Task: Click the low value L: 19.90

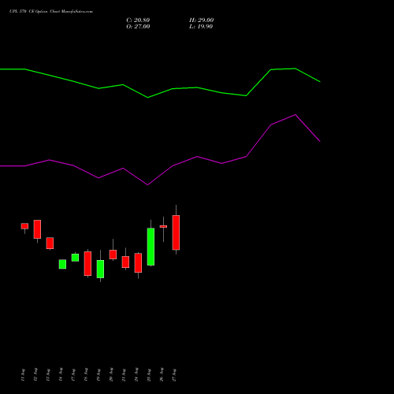Action: tap(201, 27)
